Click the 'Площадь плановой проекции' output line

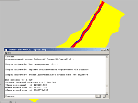[31, 82]
